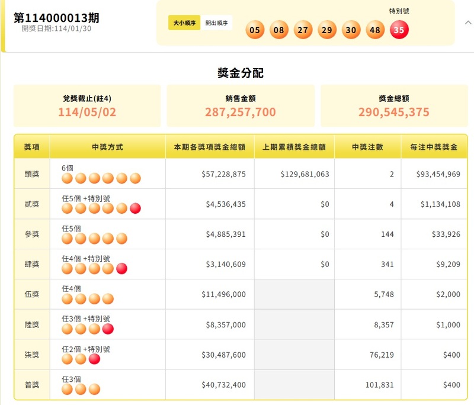Image resolution: width=474 pixels, height=405 pixels.
Task: Select lottery ball number 05
Action: [255, 30]
